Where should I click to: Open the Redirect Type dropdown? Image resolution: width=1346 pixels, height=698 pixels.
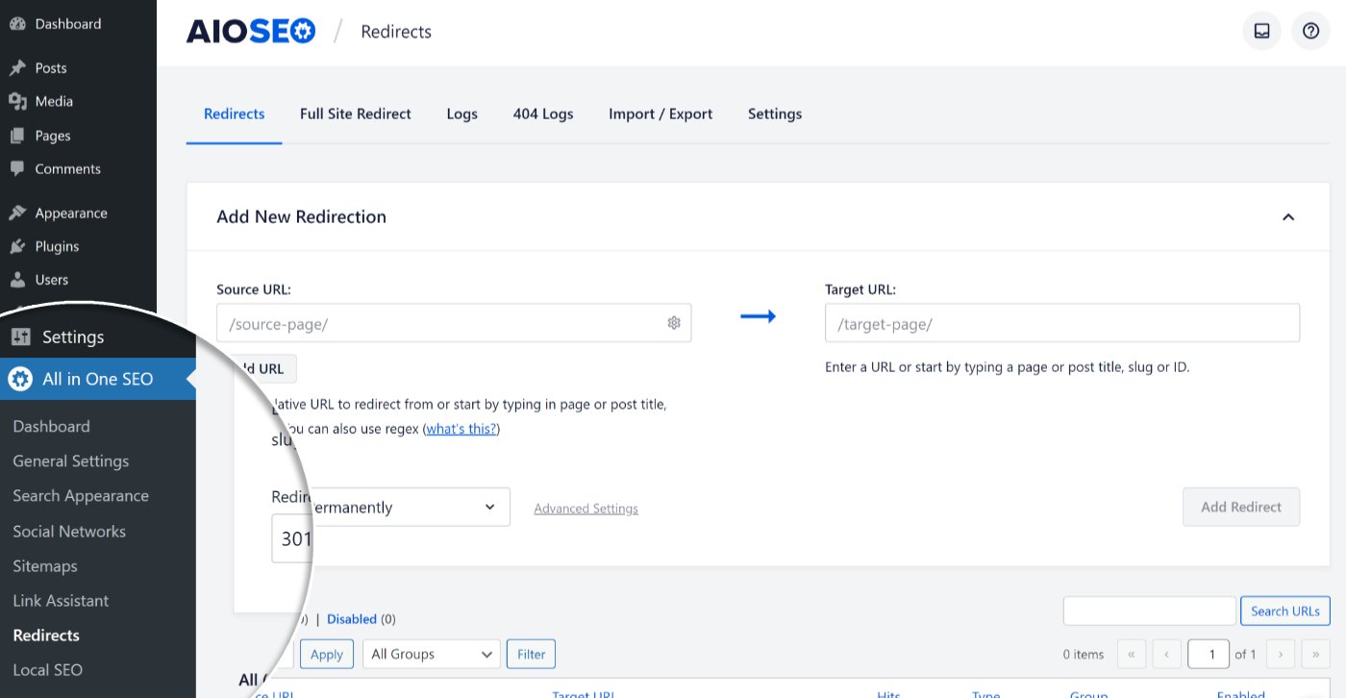click(390, 507)
